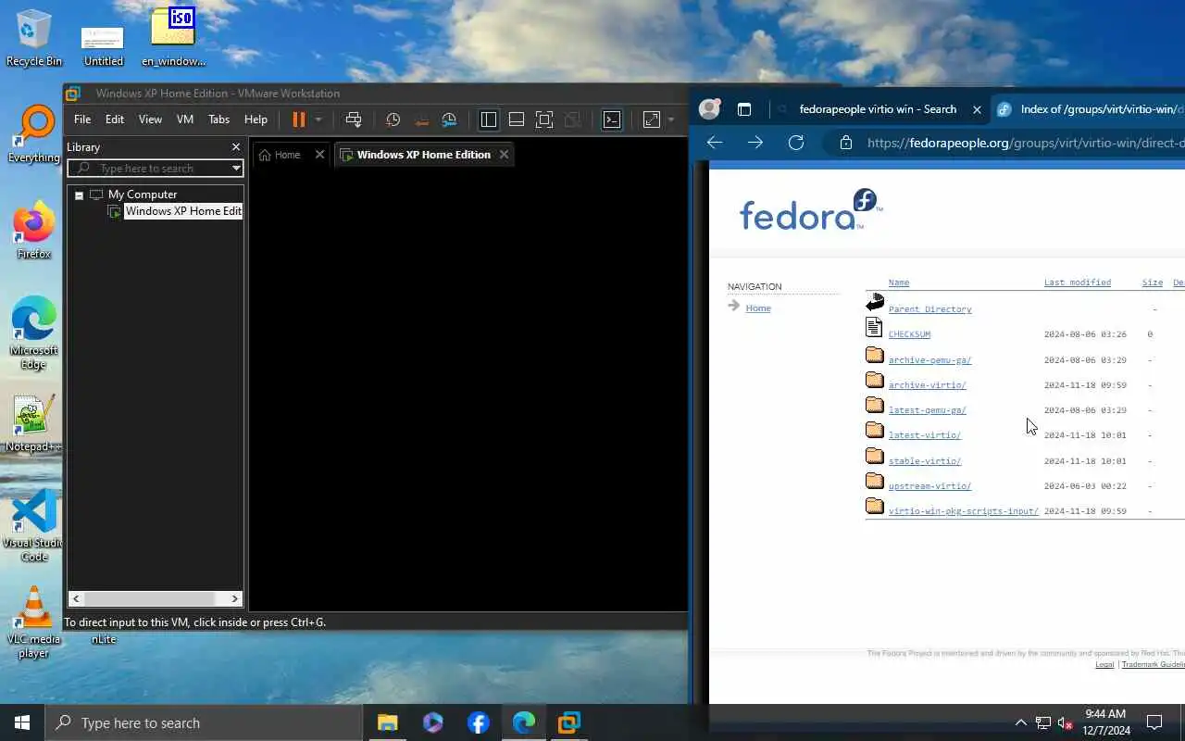Sort the listing by Size column
The image size is (1185, 741).
coord(1153,283)
